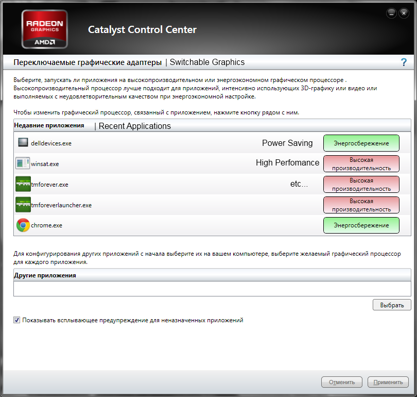
Task: Select the delldevices.exe file name
Action: (51, 143)
